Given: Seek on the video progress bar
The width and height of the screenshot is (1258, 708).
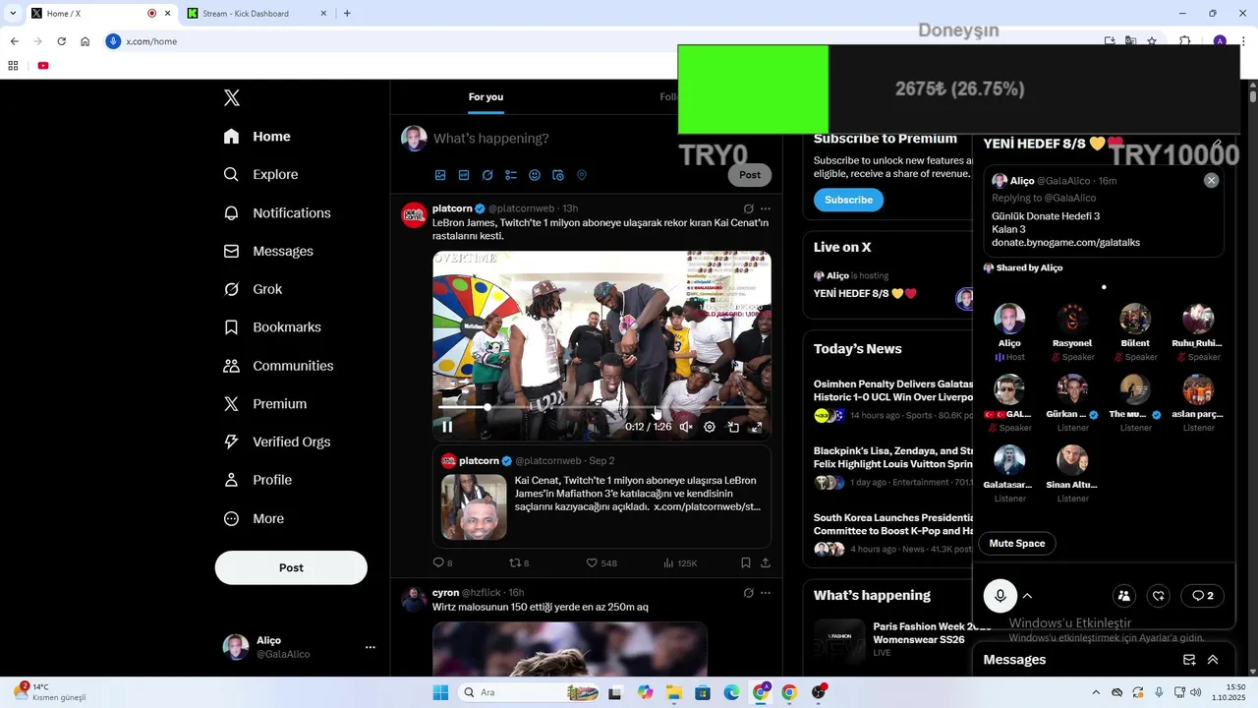Looking at the screenshot, I should pyautogui.click(x=601, y=407).
